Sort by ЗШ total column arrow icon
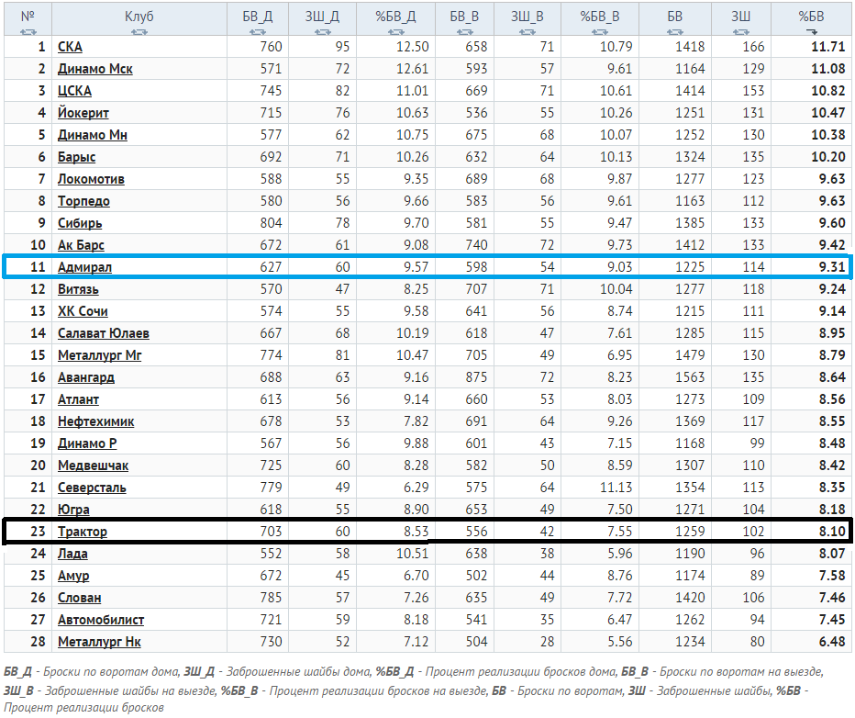Screen dimensions: 855x718 (x=741, y=32)
